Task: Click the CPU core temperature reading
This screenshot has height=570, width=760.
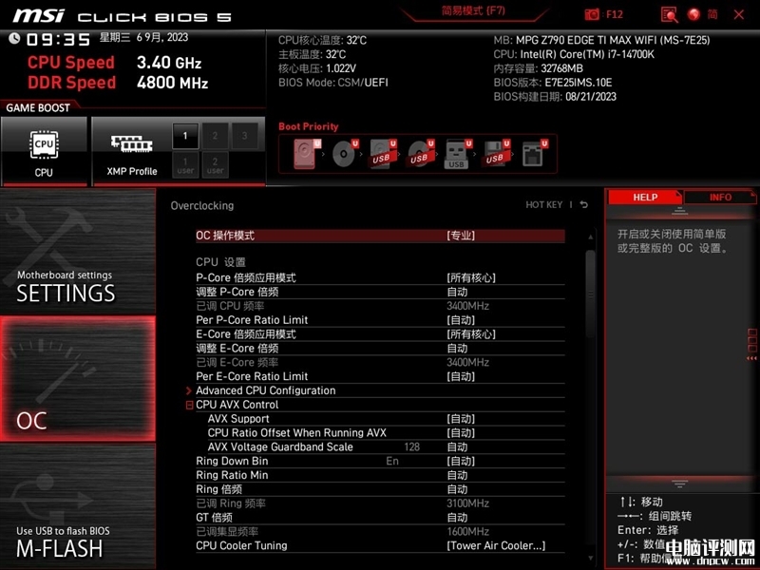Action: [x=322, y=40]
